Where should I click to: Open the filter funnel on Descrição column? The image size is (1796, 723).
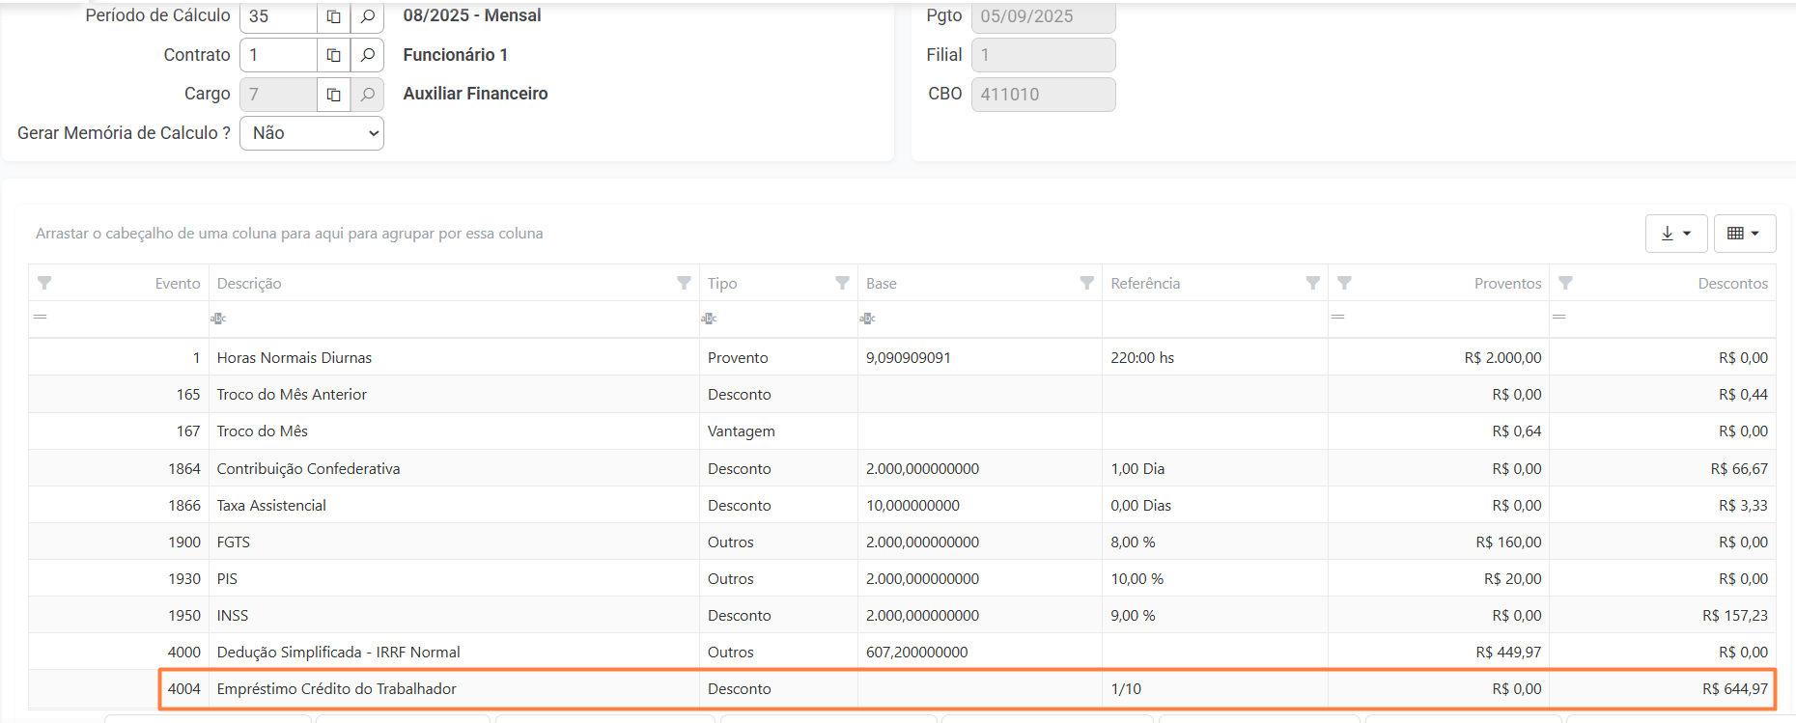(x=684, y=283)
